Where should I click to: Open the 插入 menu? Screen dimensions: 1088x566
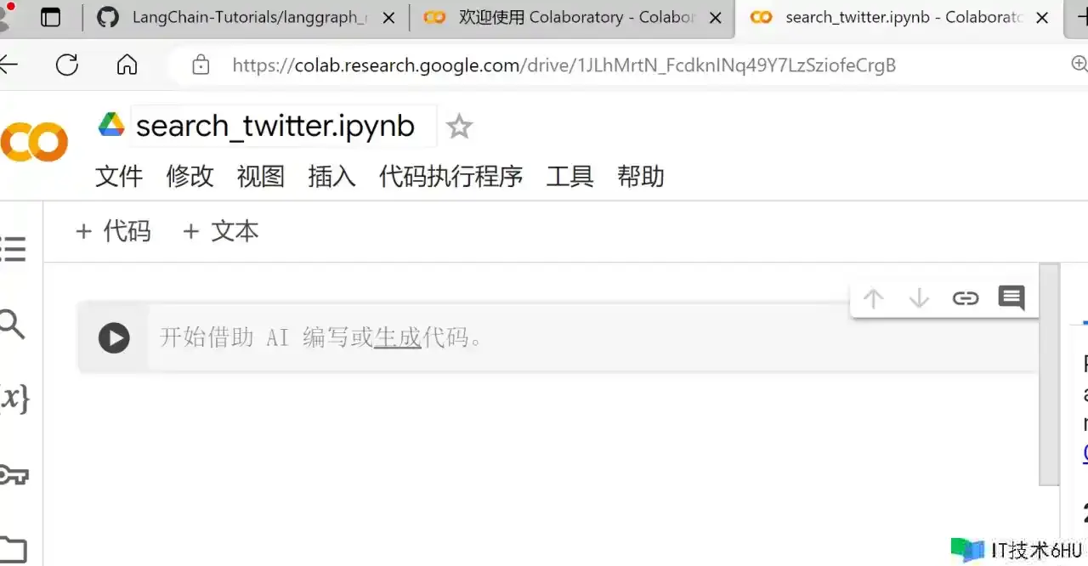[x=331, y=176]
